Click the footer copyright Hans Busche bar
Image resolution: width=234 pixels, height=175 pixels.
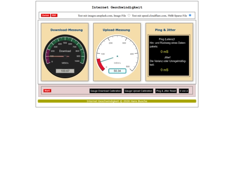click(117, 101)
